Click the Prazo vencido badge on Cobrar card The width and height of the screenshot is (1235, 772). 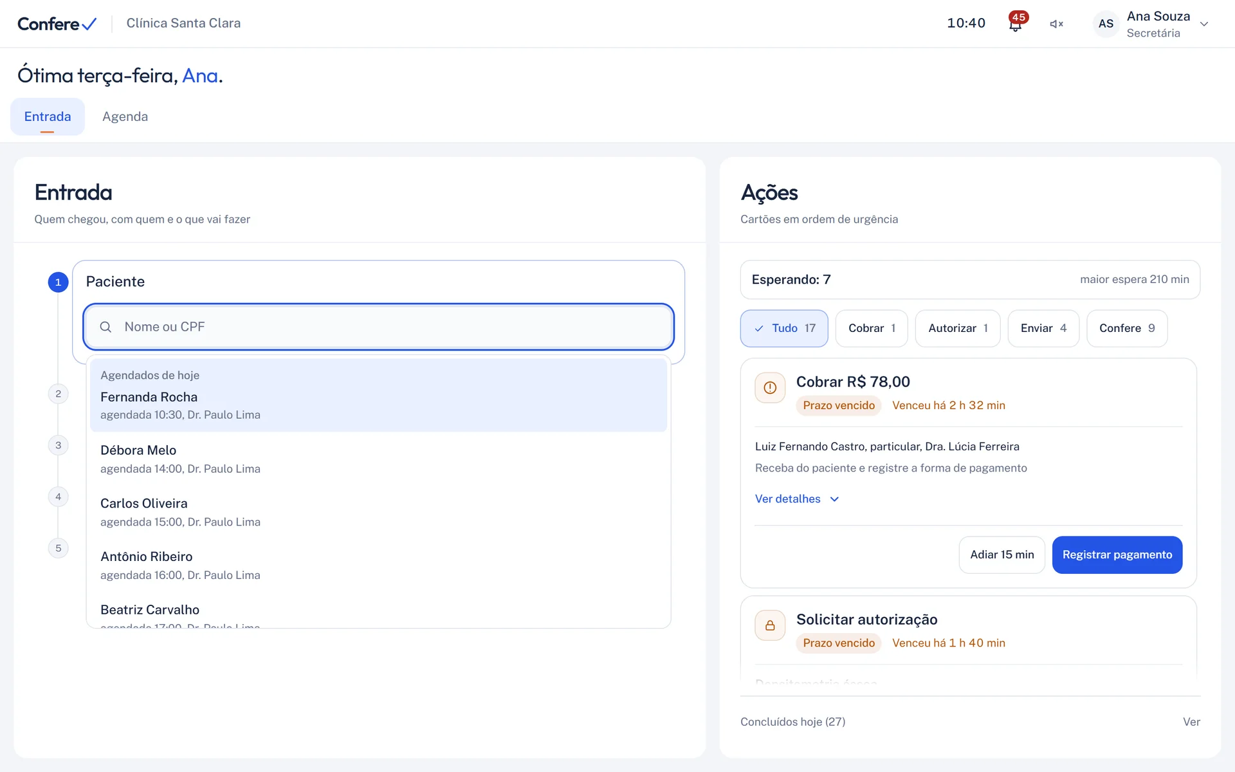click(839, 405)
